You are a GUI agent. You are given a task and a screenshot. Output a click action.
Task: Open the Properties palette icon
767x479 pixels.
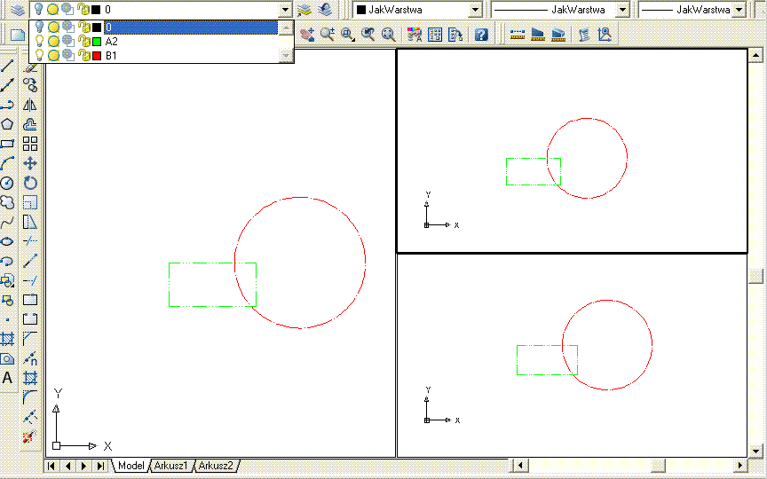pyautogui.click(x=414, y=35)
